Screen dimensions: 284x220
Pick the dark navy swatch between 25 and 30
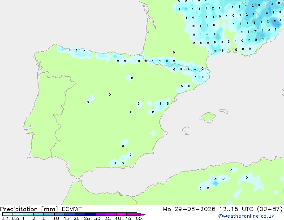pyautogui.click(x=90, y=214)
